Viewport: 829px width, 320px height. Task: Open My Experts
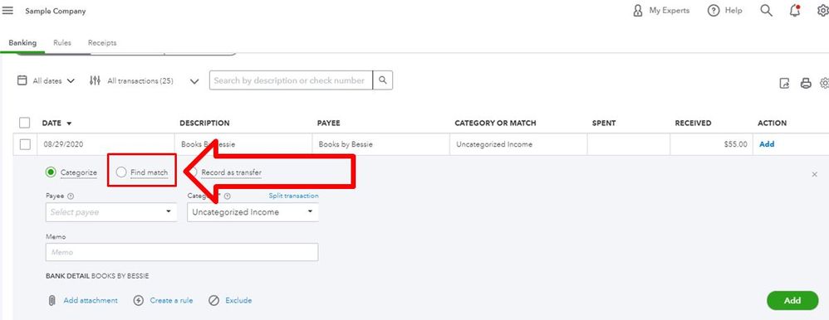pyautogui.click(x=661, y=11)
